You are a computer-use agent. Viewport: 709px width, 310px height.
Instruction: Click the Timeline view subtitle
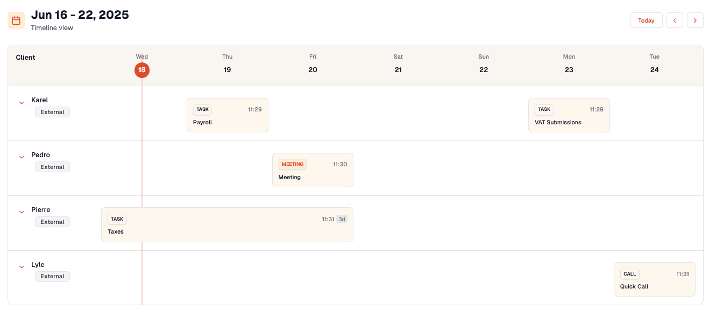pyautogui.click(x=52, y=28)
